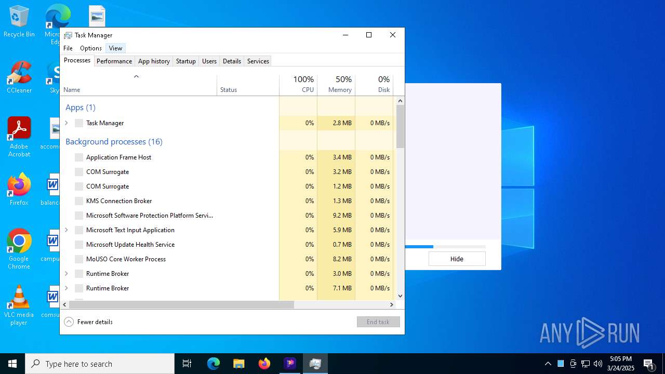Switch to the Services tab
This screenshot has width=665, height=374.
point(258,61)
